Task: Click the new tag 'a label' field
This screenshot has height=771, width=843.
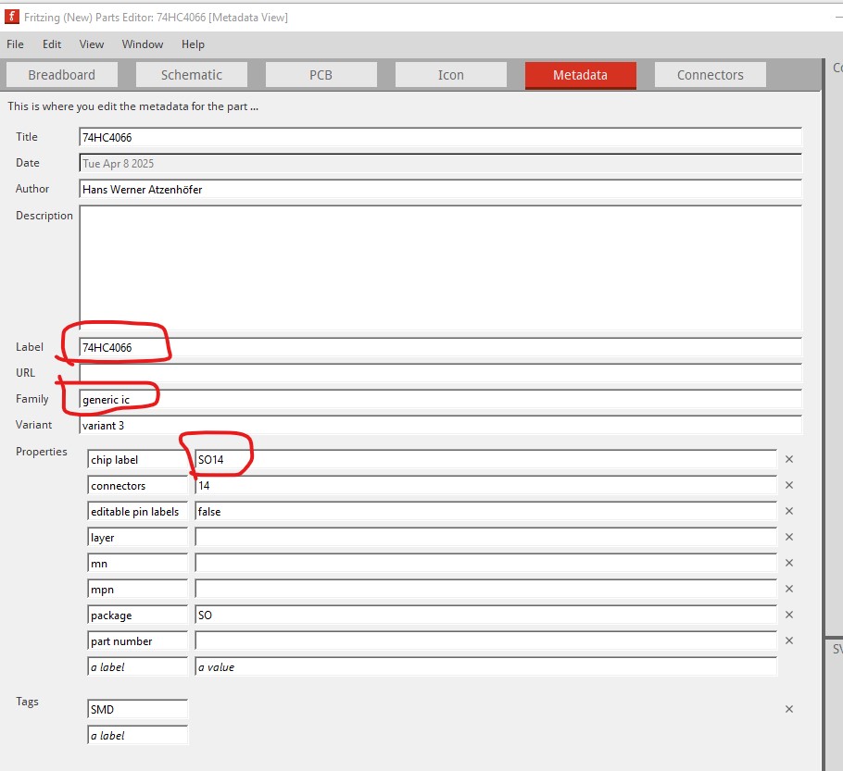Action: 137,735
